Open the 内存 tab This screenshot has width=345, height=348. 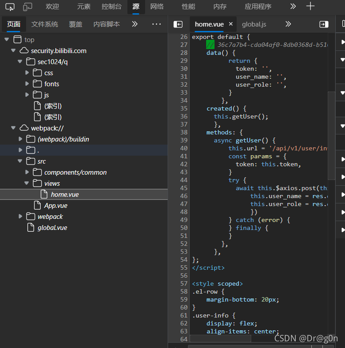[x=220, y=7]
